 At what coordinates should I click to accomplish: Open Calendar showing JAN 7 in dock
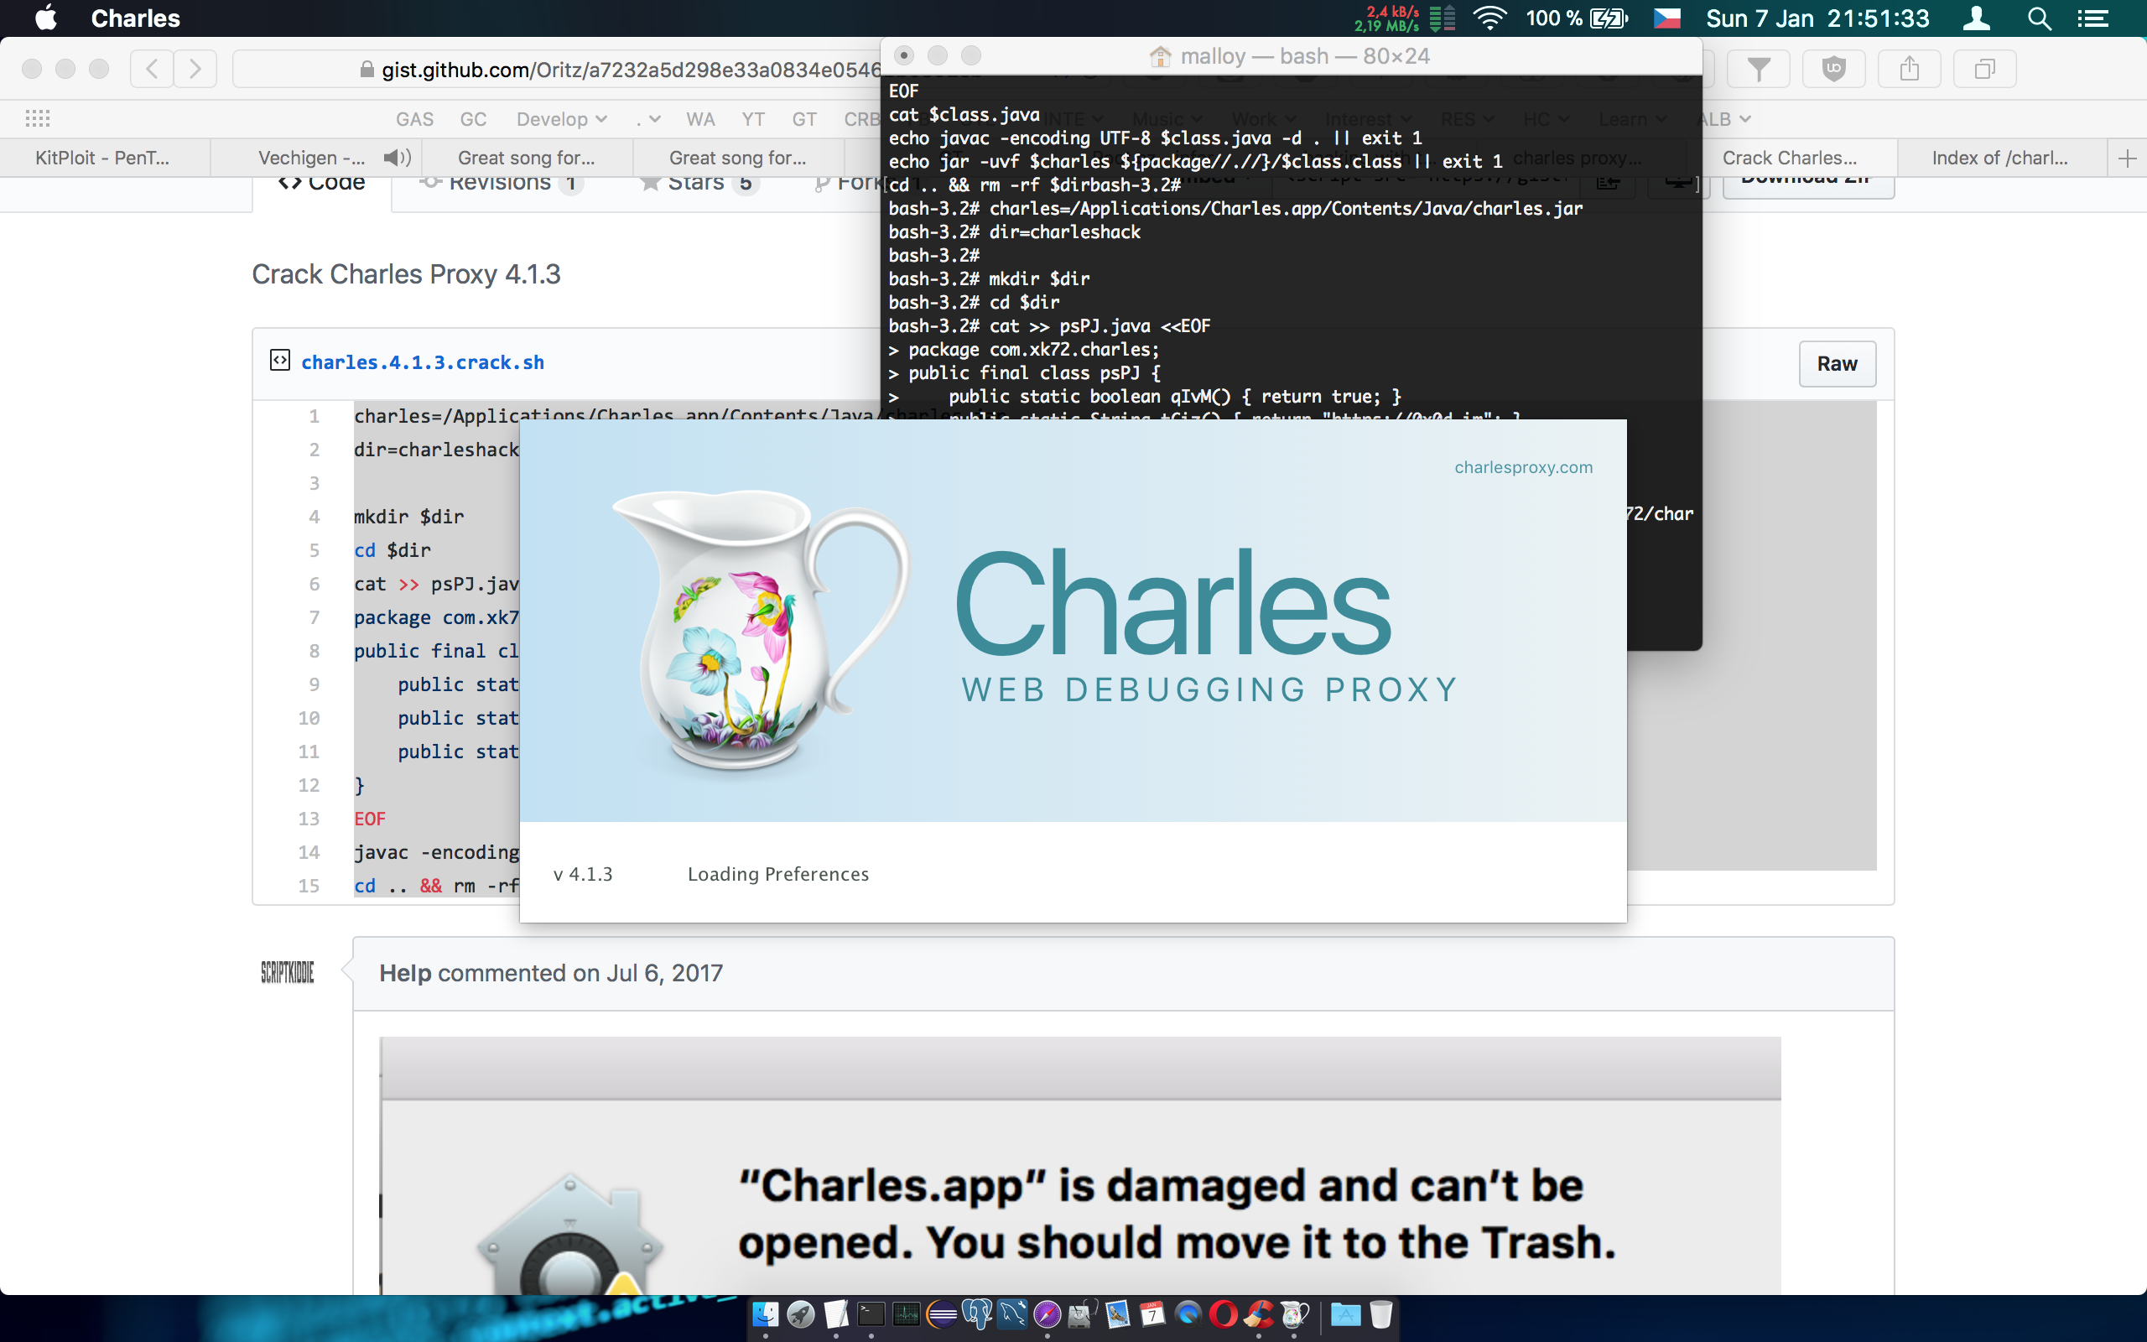pyautogui.click(x=1152, y=1314)
